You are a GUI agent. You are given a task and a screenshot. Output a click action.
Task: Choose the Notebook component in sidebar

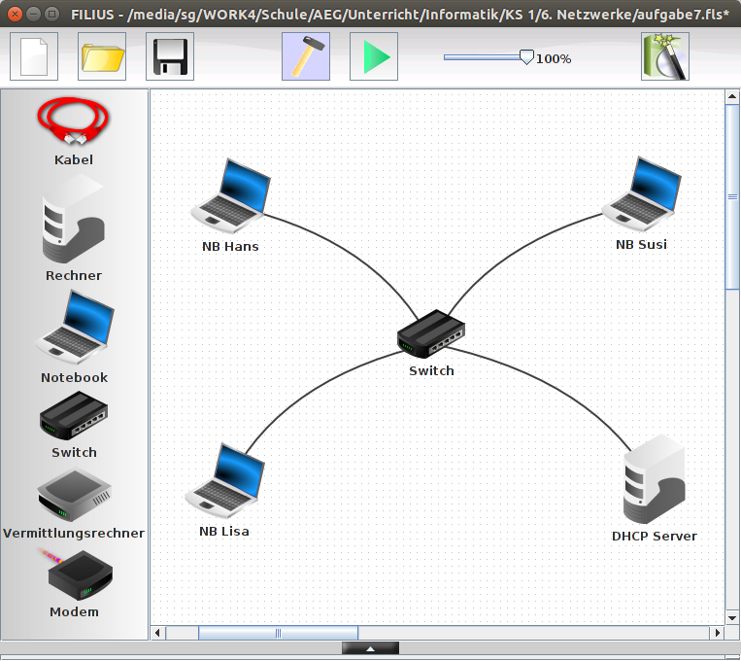coord(74,329)
